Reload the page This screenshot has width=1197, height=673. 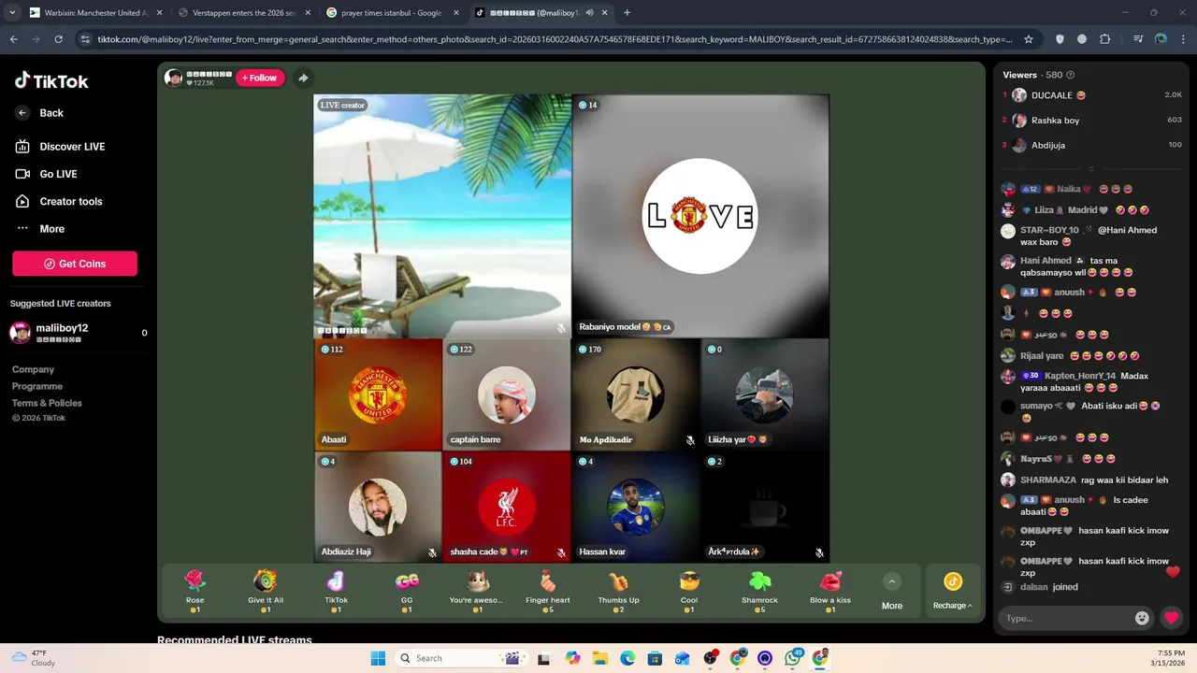pyautogui.click(x=58, y=39)
